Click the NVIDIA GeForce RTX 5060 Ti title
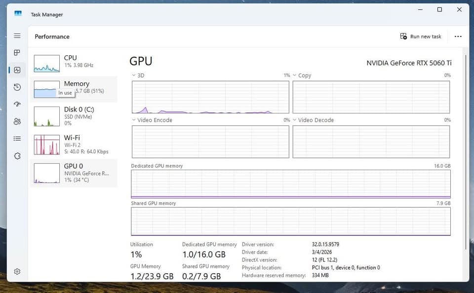The width and height of the screenshot is (474, 293). 409,63
